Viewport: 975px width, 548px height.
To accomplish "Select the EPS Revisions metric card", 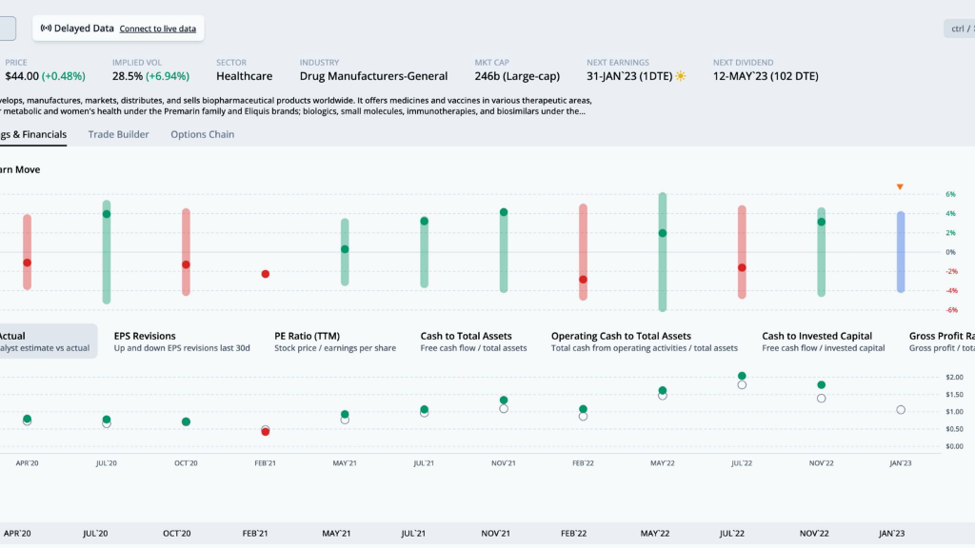I will (x=181, y=342).
